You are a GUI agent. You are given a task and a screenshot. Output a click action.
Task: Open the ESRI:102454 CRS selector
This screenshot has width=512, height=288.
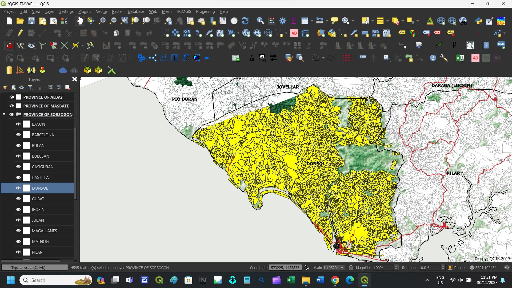pyautogui.click(x=483, y=267)
